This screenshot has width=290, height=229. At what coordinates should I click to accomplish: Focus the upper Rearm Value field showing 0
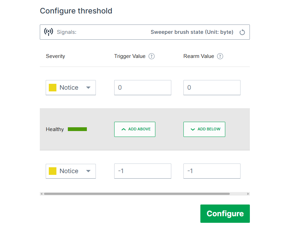(212, 88)
